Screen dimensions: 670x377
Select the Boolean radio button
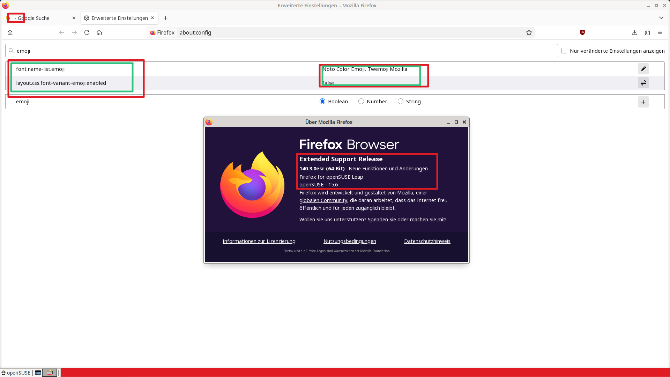click(x=322, y=101)
